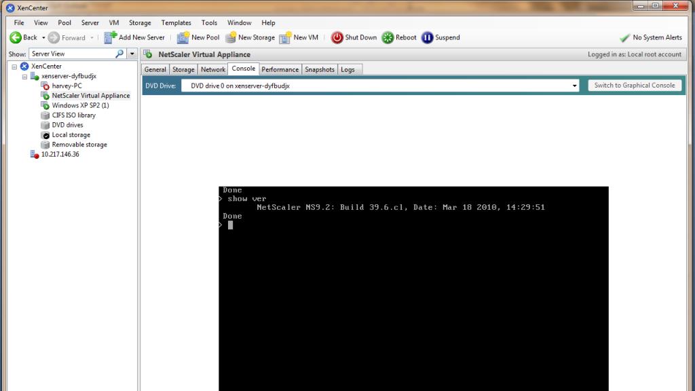This screenshot has height=391, width=695.
Task: Select NetScaler Virtual Appliance in tree
Action: point(91,96)
